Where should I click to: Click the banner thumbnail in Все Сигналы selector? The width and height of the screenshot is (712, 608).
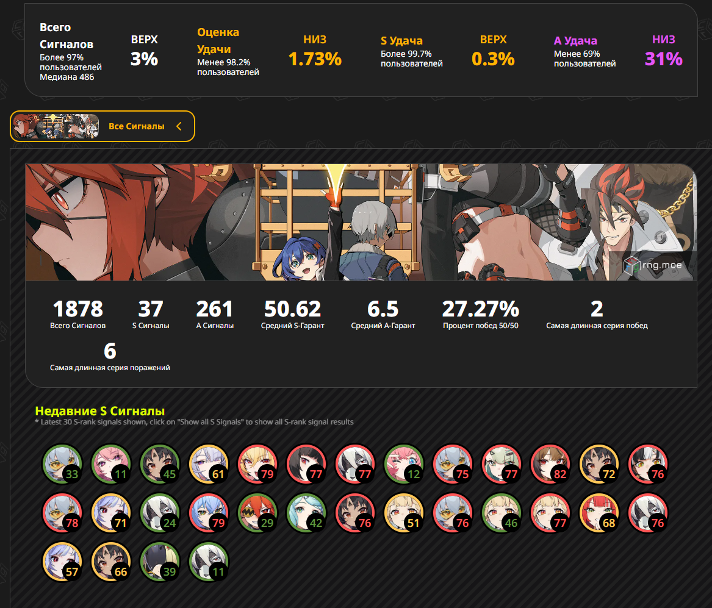click(x=56, y=126)
